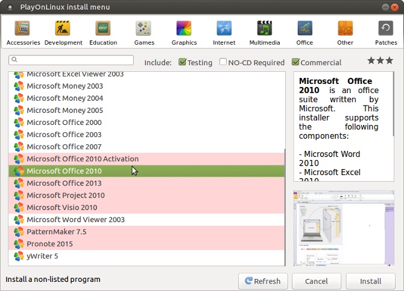Uncheck the Commercial checkbox
Screen dimensions: 404x291
pyautogui.click(x=295, y=62)
